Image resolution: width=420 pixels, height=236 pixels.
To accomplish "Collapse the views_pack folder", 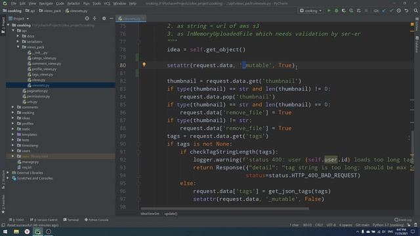I will (x=18, y=47).
